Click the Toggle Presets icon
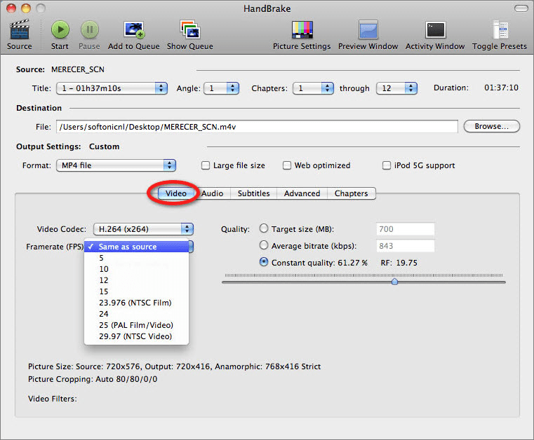Screen dimensions: 534x440 500,30
